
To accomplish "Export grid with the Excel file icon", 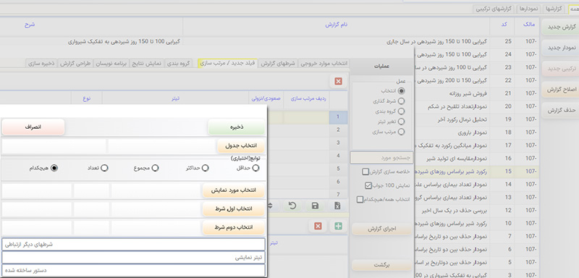I will 337,206.
